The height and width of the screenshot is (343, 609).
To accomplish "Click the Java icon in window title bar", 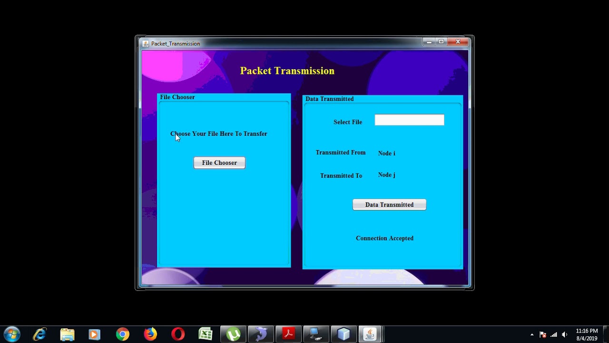I will 146,43.
